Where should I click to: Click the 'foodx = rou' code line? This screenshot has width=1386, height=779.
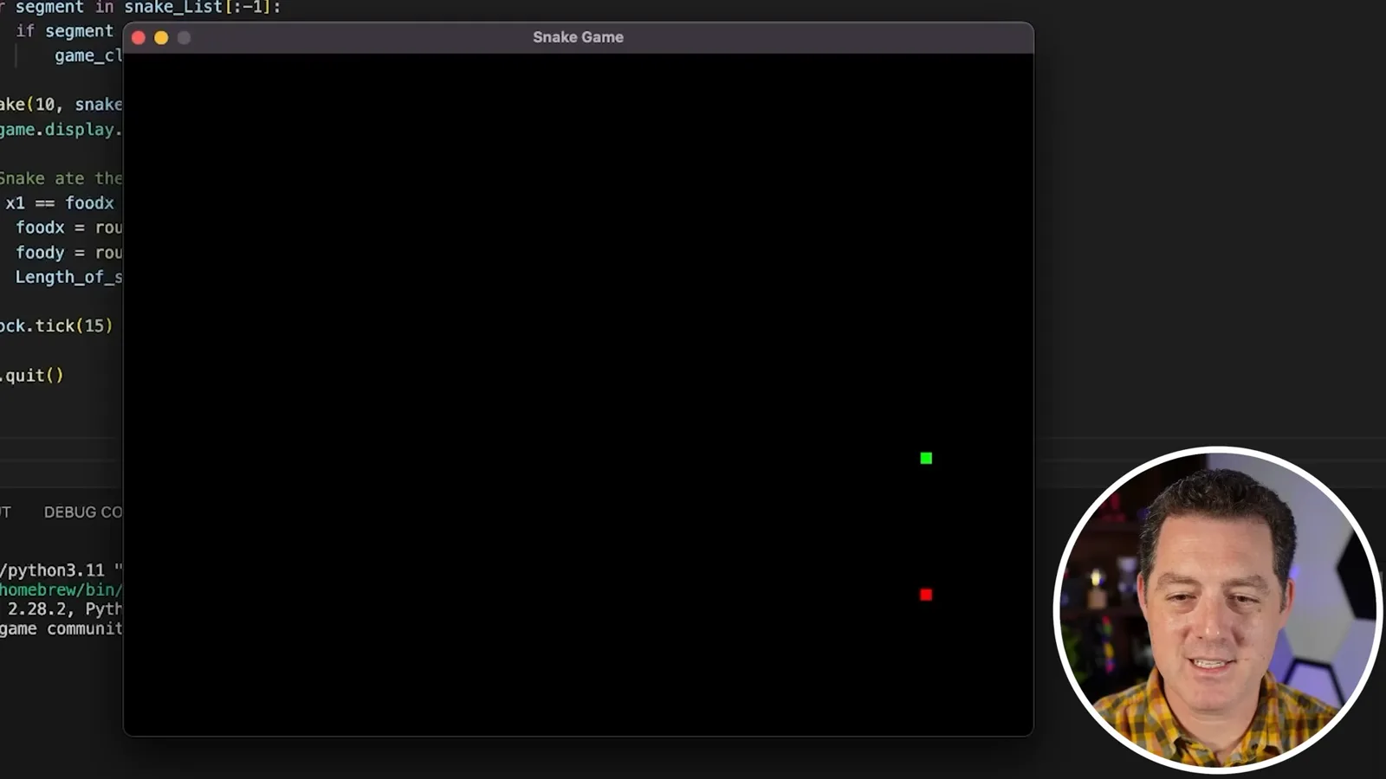tap(69, 228)
